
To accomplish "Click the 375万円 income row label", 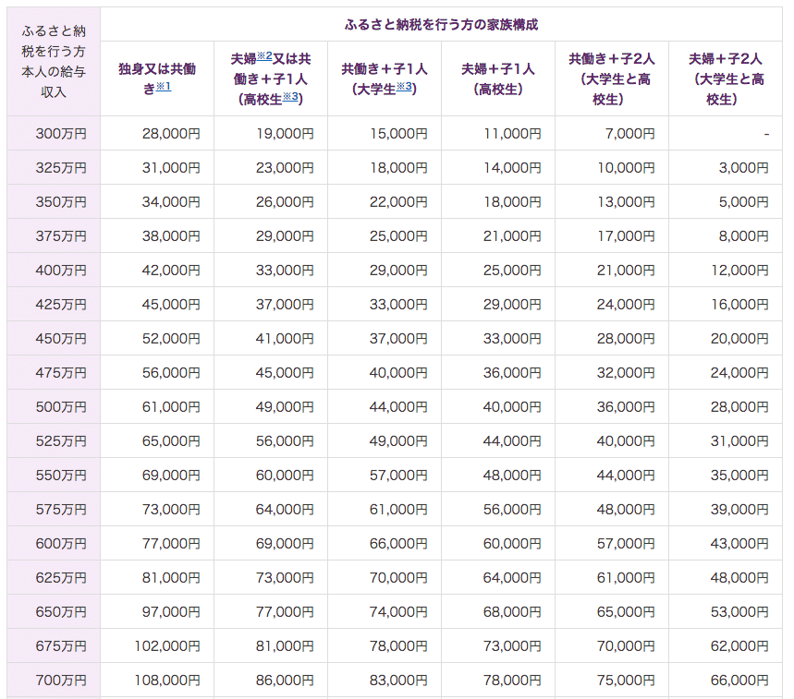I will coord(61,236).
